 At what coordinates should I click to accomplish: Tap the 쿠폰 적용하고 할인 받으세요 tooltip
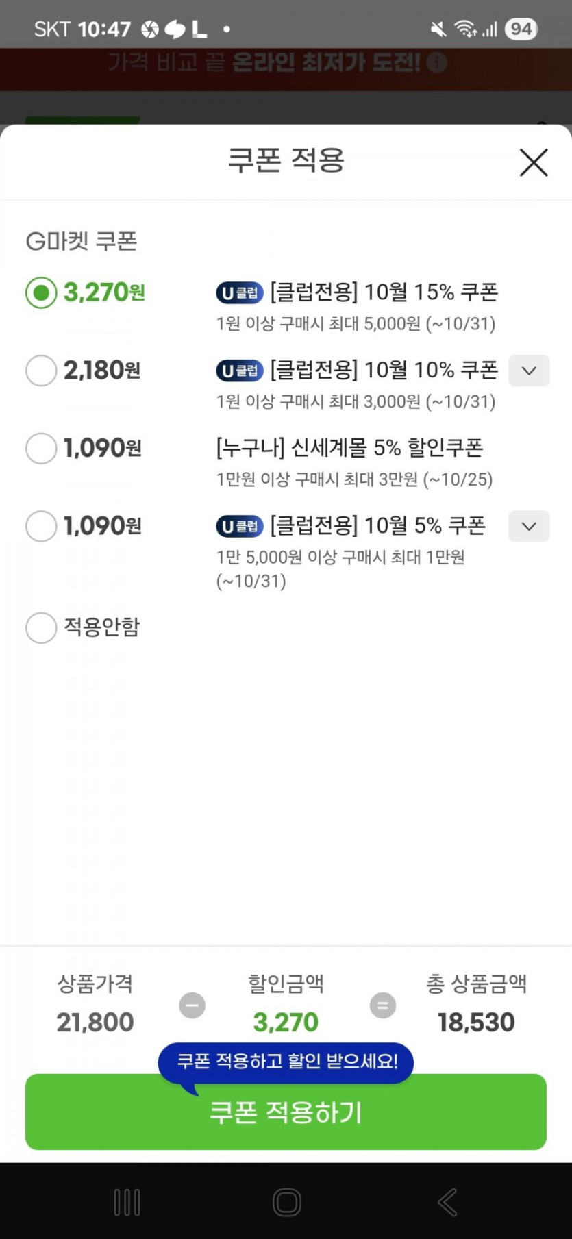point(286,1062)
